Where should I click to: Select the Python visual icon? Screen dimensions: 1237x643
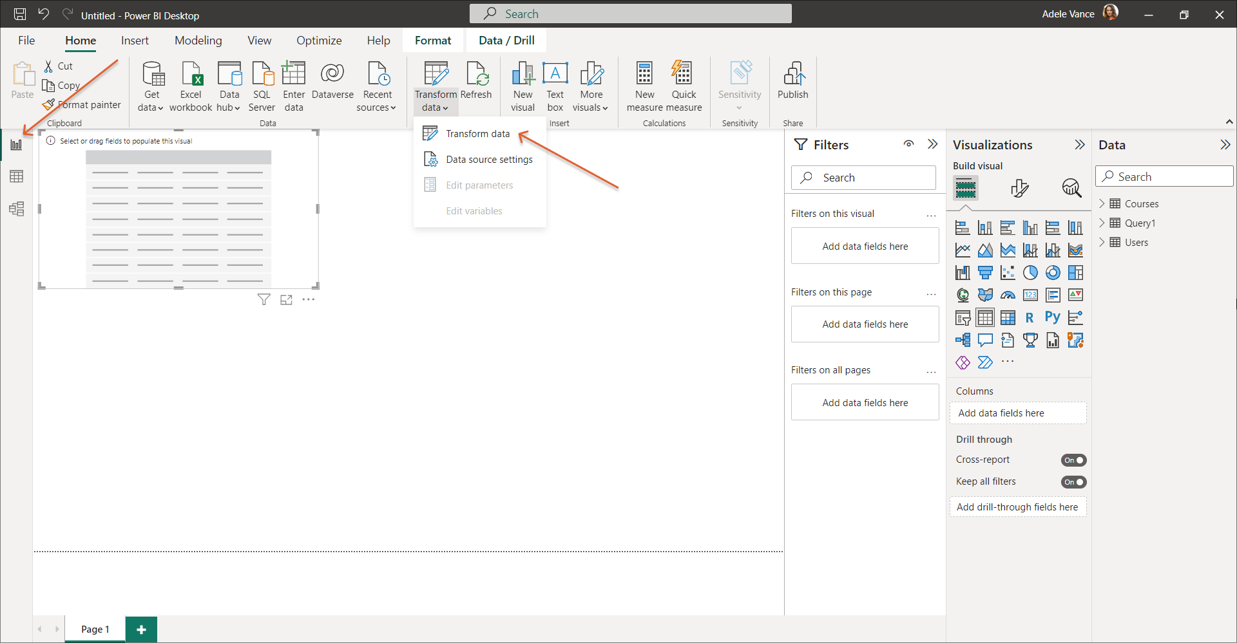pyautogui.click(x=1052, y=317)
